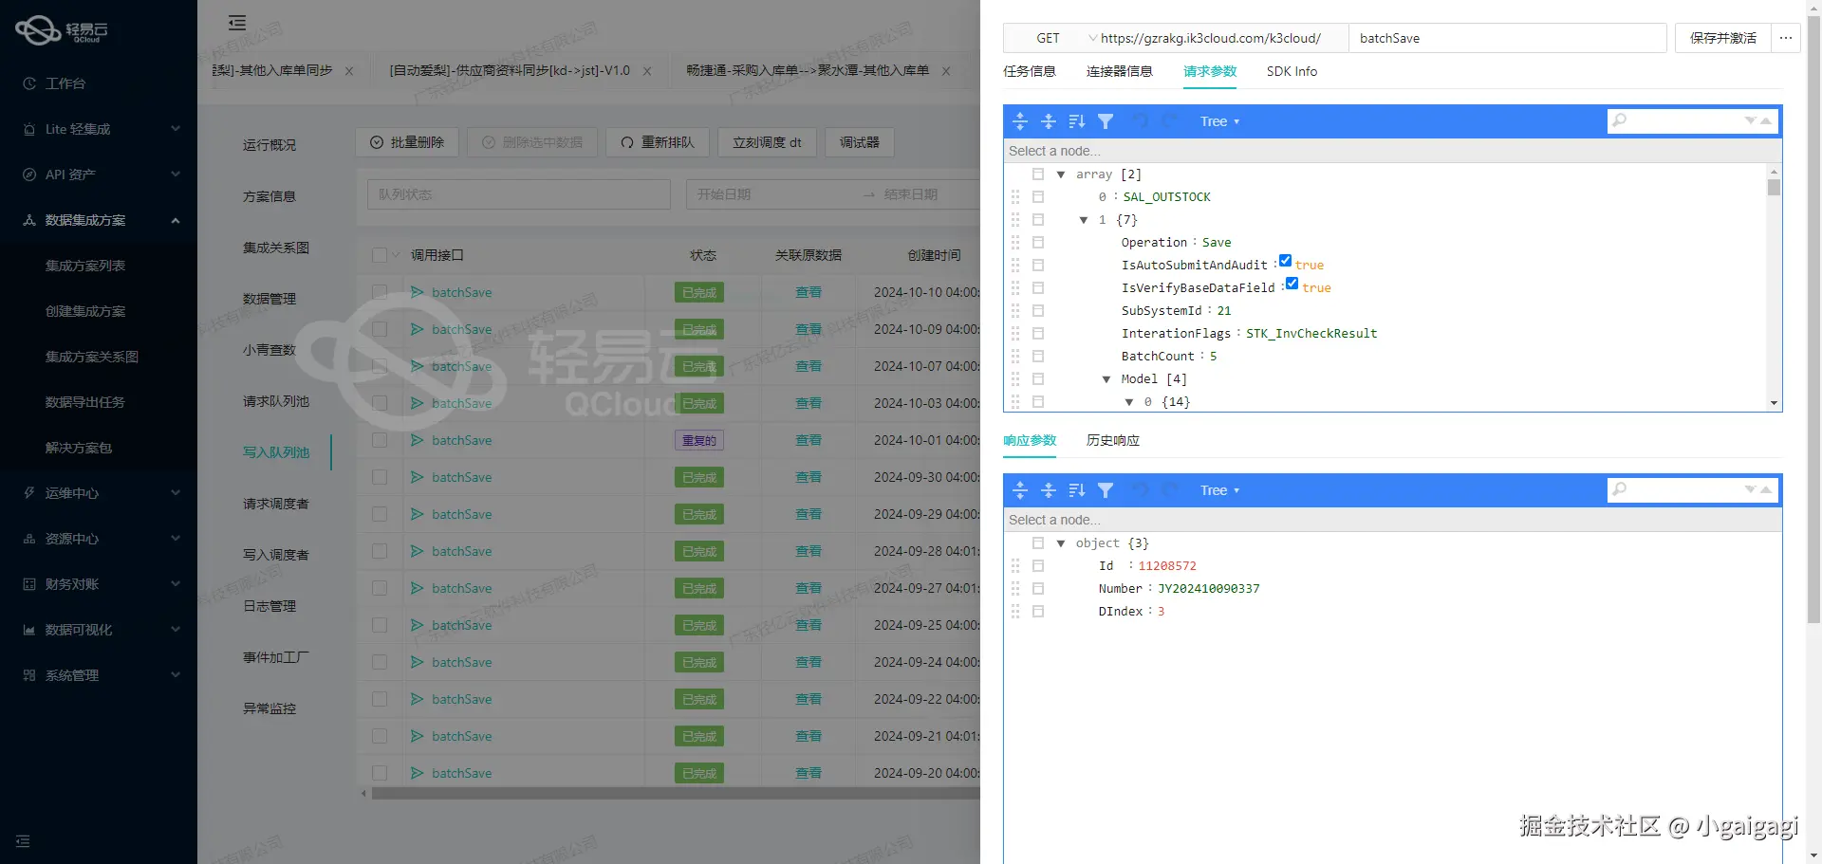This screenshot has width=1822, height=864.
Task: Select the checkbox of the first batchSave row
Action: [x=381, y=292]
